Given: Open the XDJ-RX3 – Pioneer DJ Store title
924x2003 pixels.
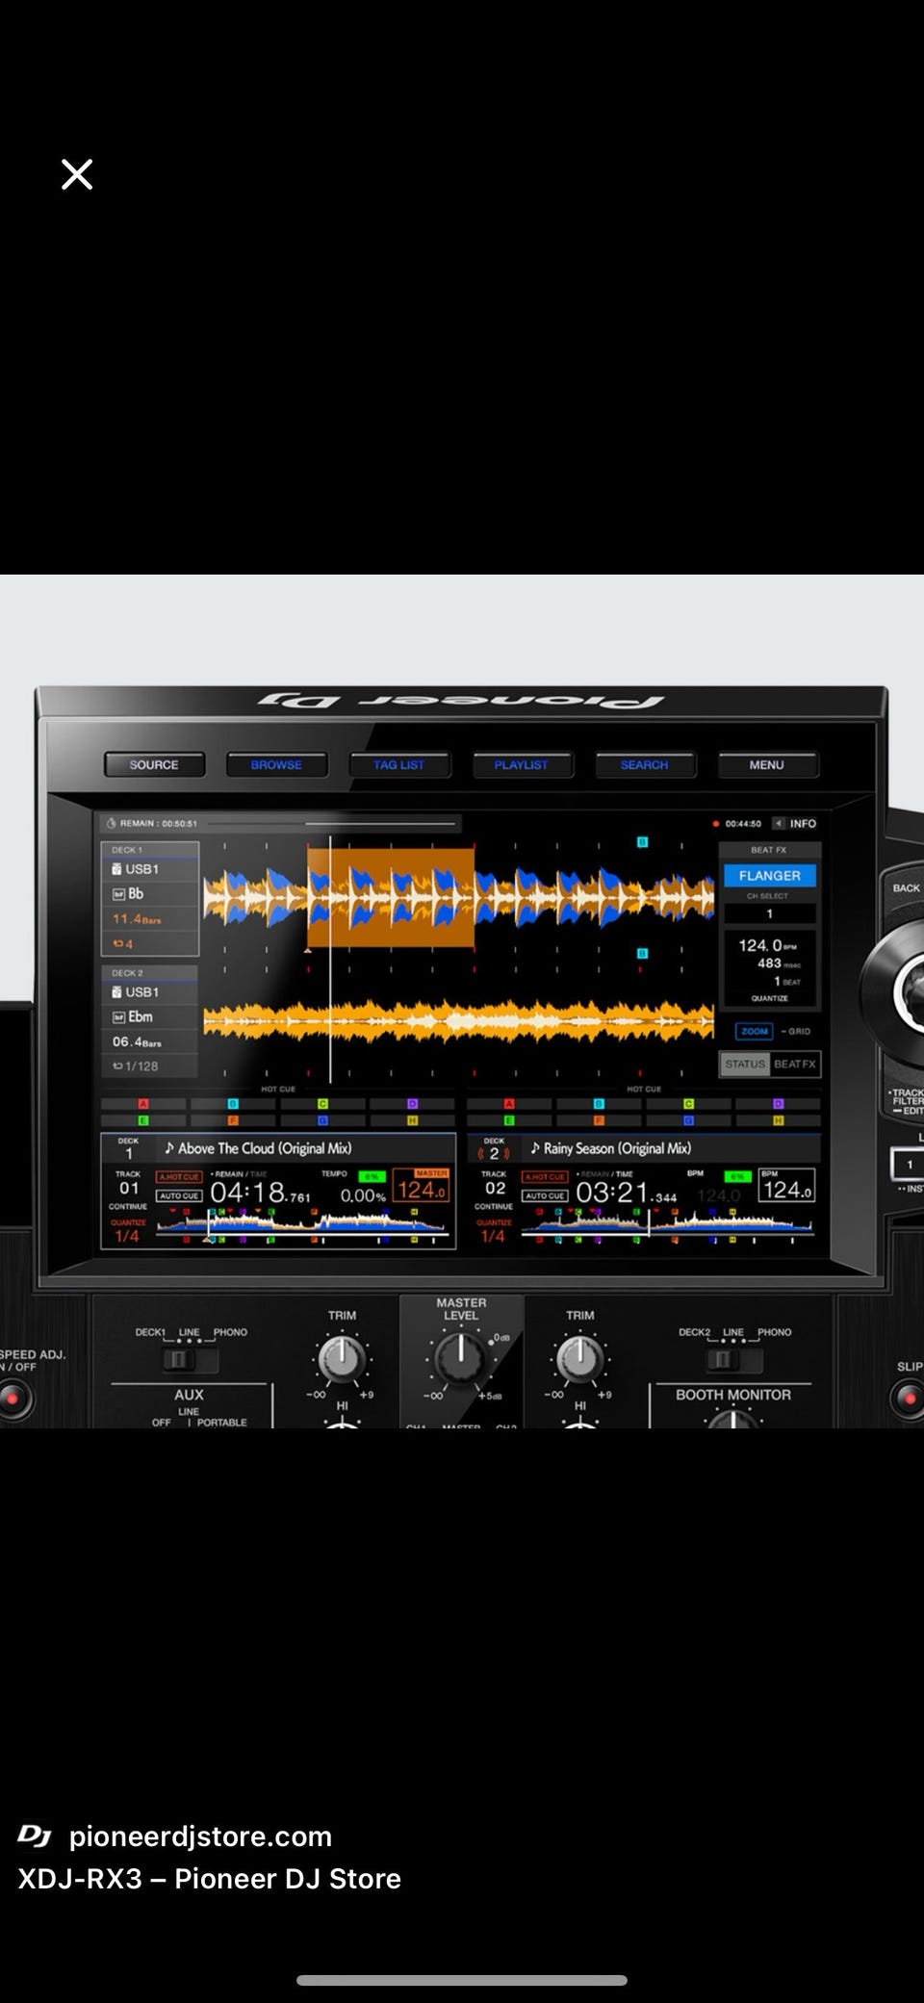Looking at the screenshot, I should point(209,1879).
